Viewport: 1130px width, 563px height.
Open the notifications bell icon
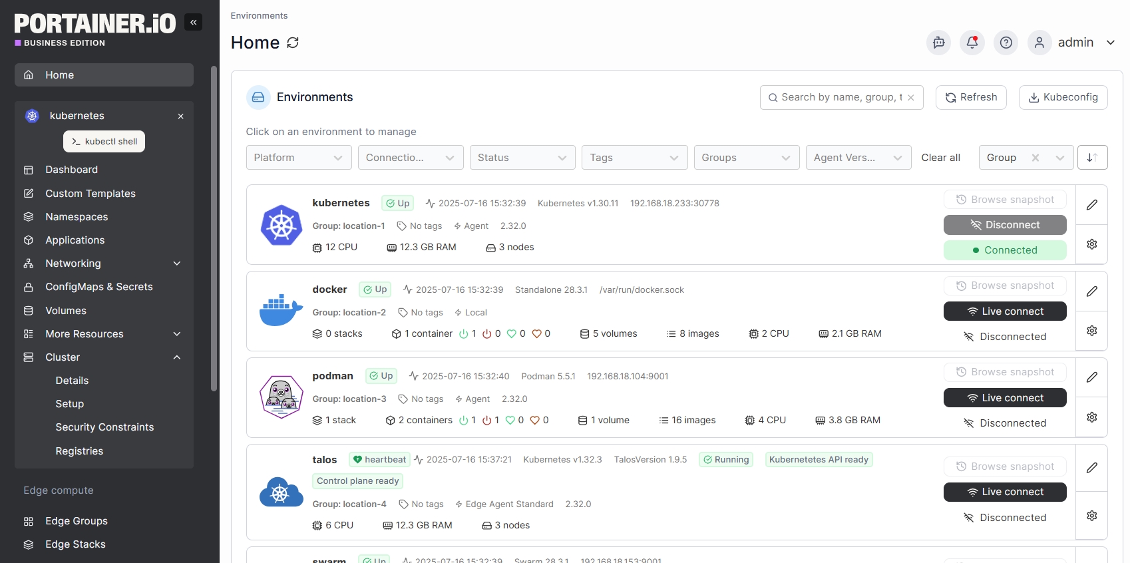pos(972,43)
